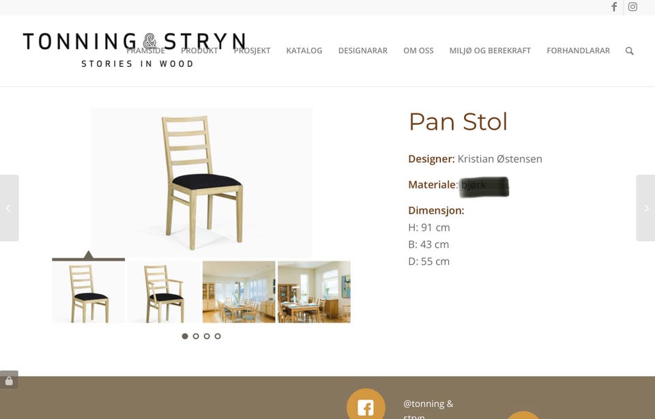Select the second slideshow dot
This screenshot has width=655, height=419.
[196, 336]
